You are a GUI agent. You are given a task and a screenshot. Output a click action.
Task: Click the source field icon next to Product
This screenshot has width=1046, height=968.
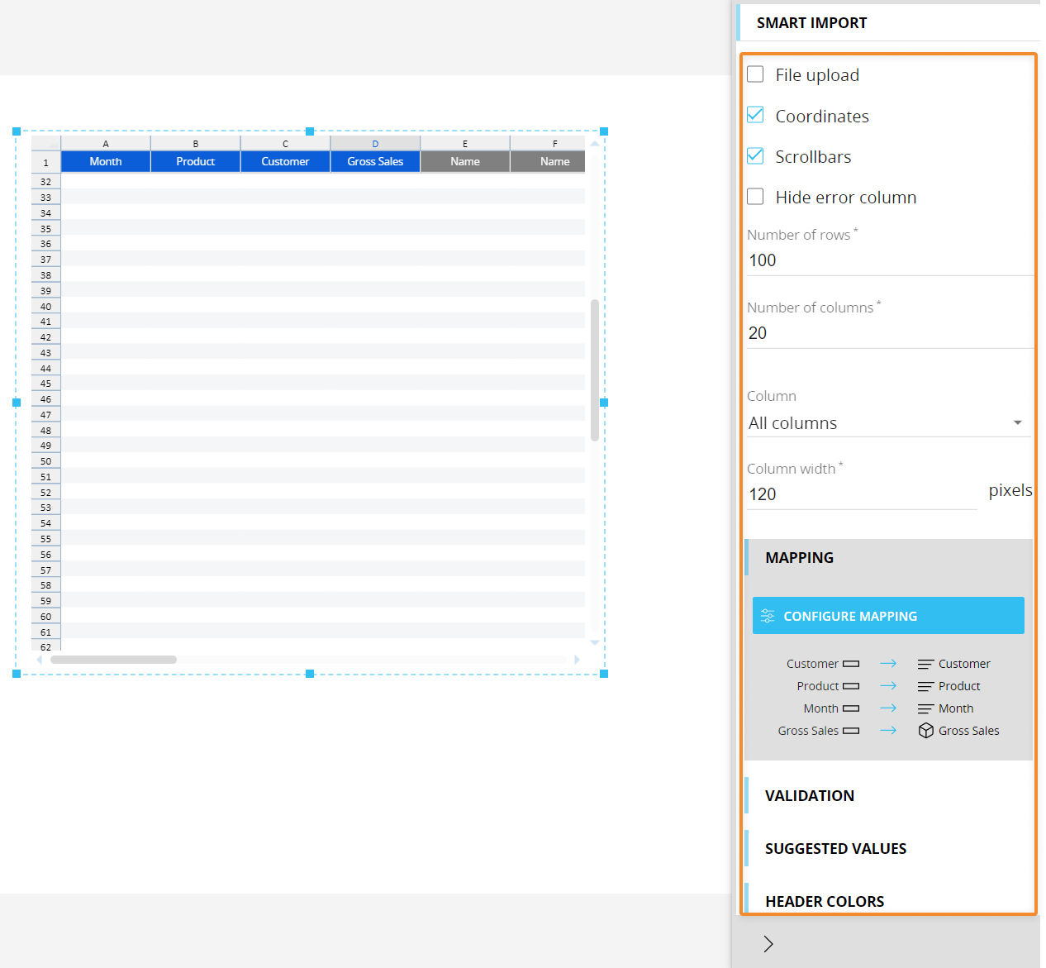(852, 686)
